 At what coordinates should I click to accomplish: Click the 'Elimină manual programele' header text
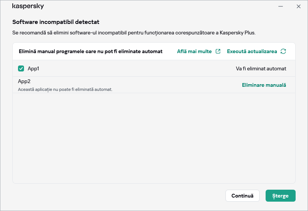tap(90, 51)
